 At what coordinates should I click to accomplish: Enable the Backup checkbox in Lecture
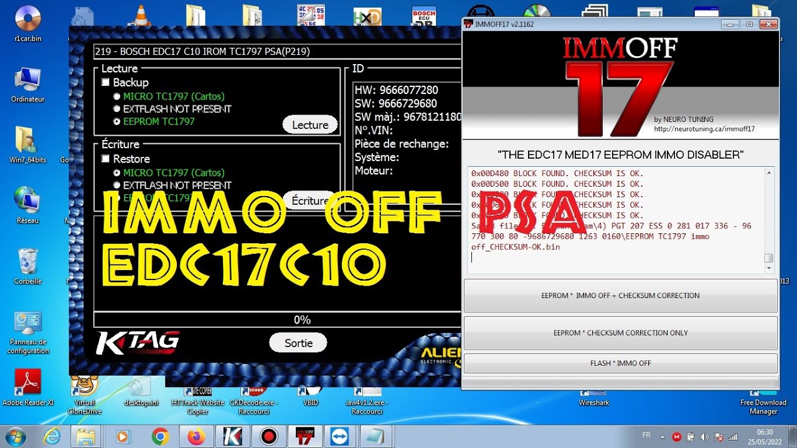[106, 82]
